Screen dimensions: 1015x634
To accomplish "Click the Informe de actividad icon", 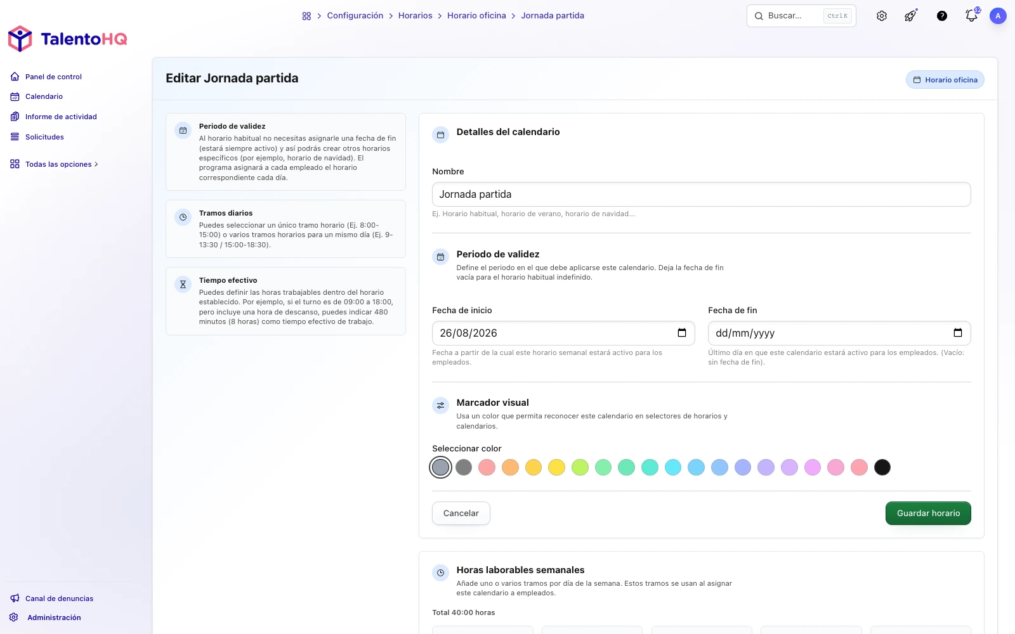I will [15, 117].
